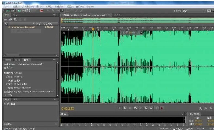Open the History panel options menu icon

[x=54, y=99]
